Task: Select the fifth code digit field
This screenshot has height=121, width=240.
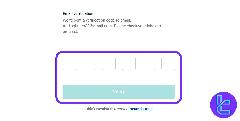Action: [148, 64]
